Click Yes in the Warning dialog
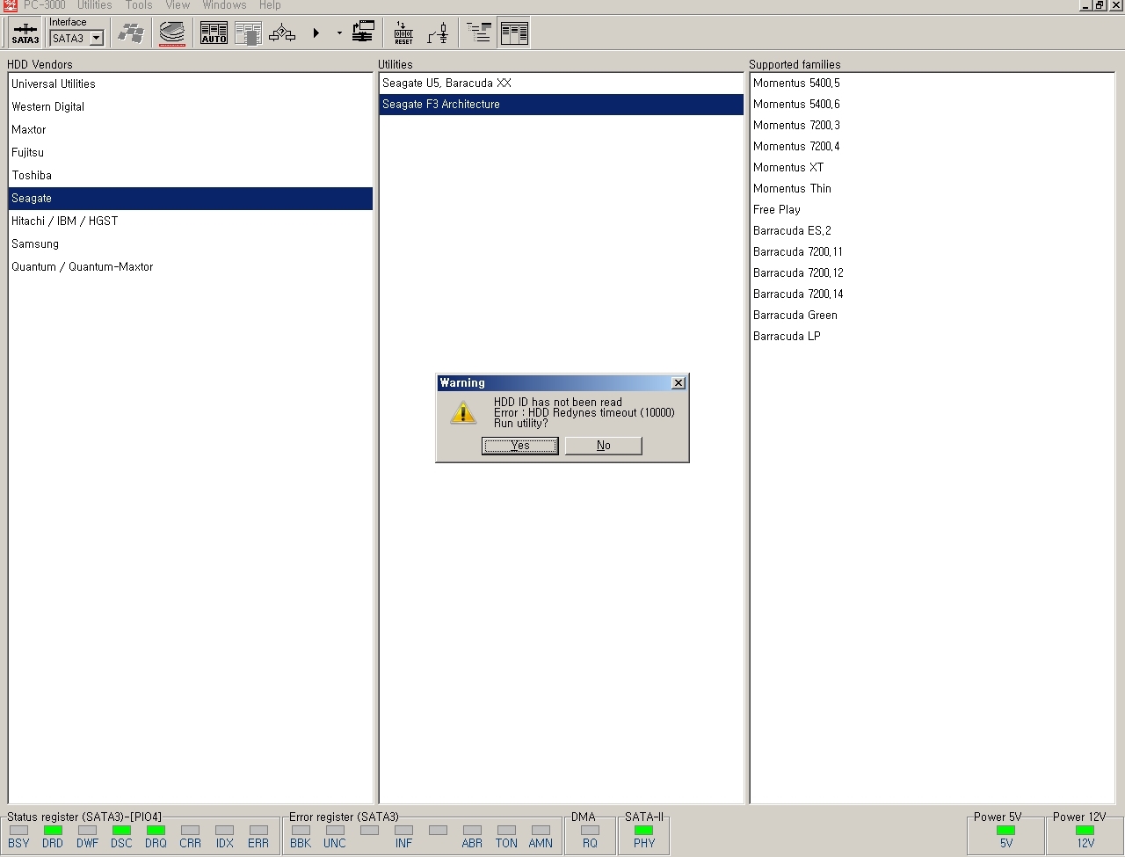 point(520,446)
